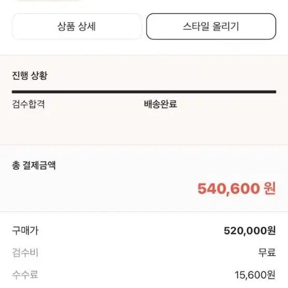Tap the 스타일 올리기 button

[x=211, y=26]
